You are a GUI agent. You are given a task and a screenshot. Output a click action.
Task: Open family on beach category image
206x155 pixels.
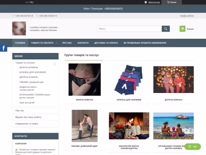coord(173,126)
